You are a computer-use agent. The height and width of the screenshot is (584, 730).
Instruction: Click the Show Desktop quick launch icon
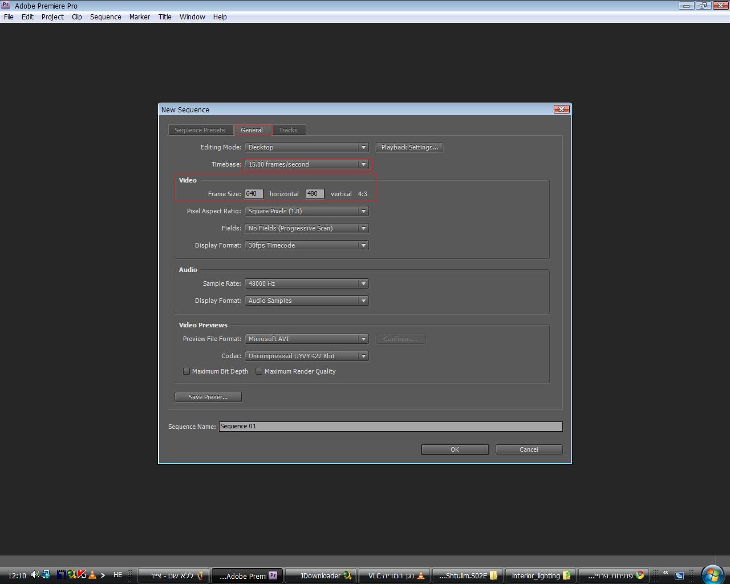[679, 575]
